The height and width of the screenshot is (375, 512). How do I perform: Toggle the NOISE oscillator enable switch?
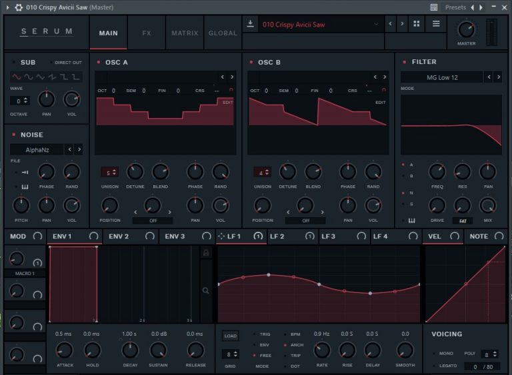tap(14, 135)
